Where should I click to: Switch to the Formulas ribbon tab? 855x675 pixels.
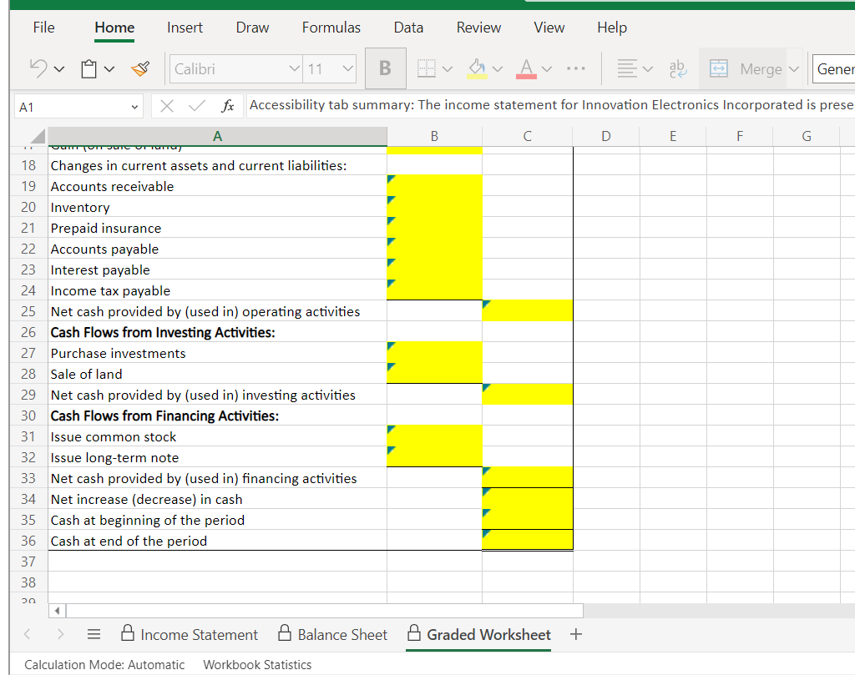coord(331,28)
